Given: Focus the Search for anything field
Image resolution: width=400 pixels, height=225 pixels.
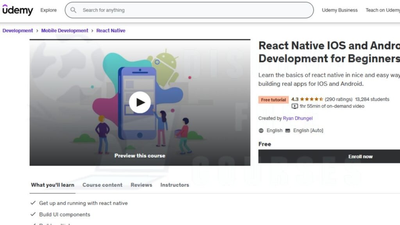Looking at the screenshot, I should [189, 10].
